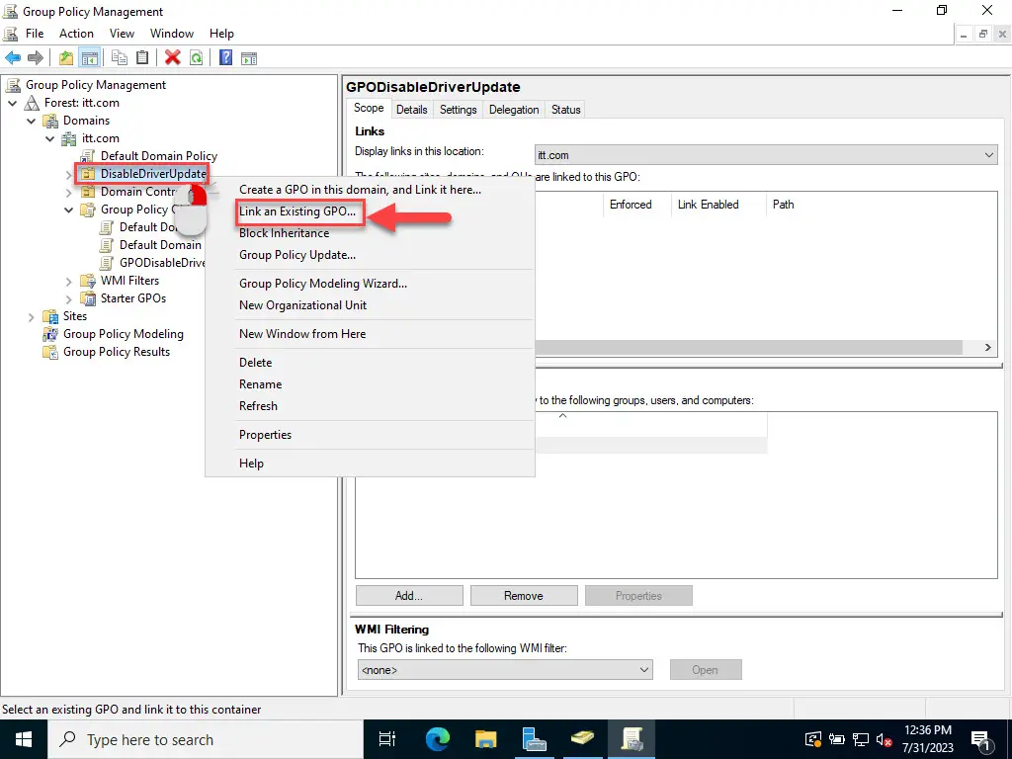Choose New Window from Here

[x=302, y=334]
